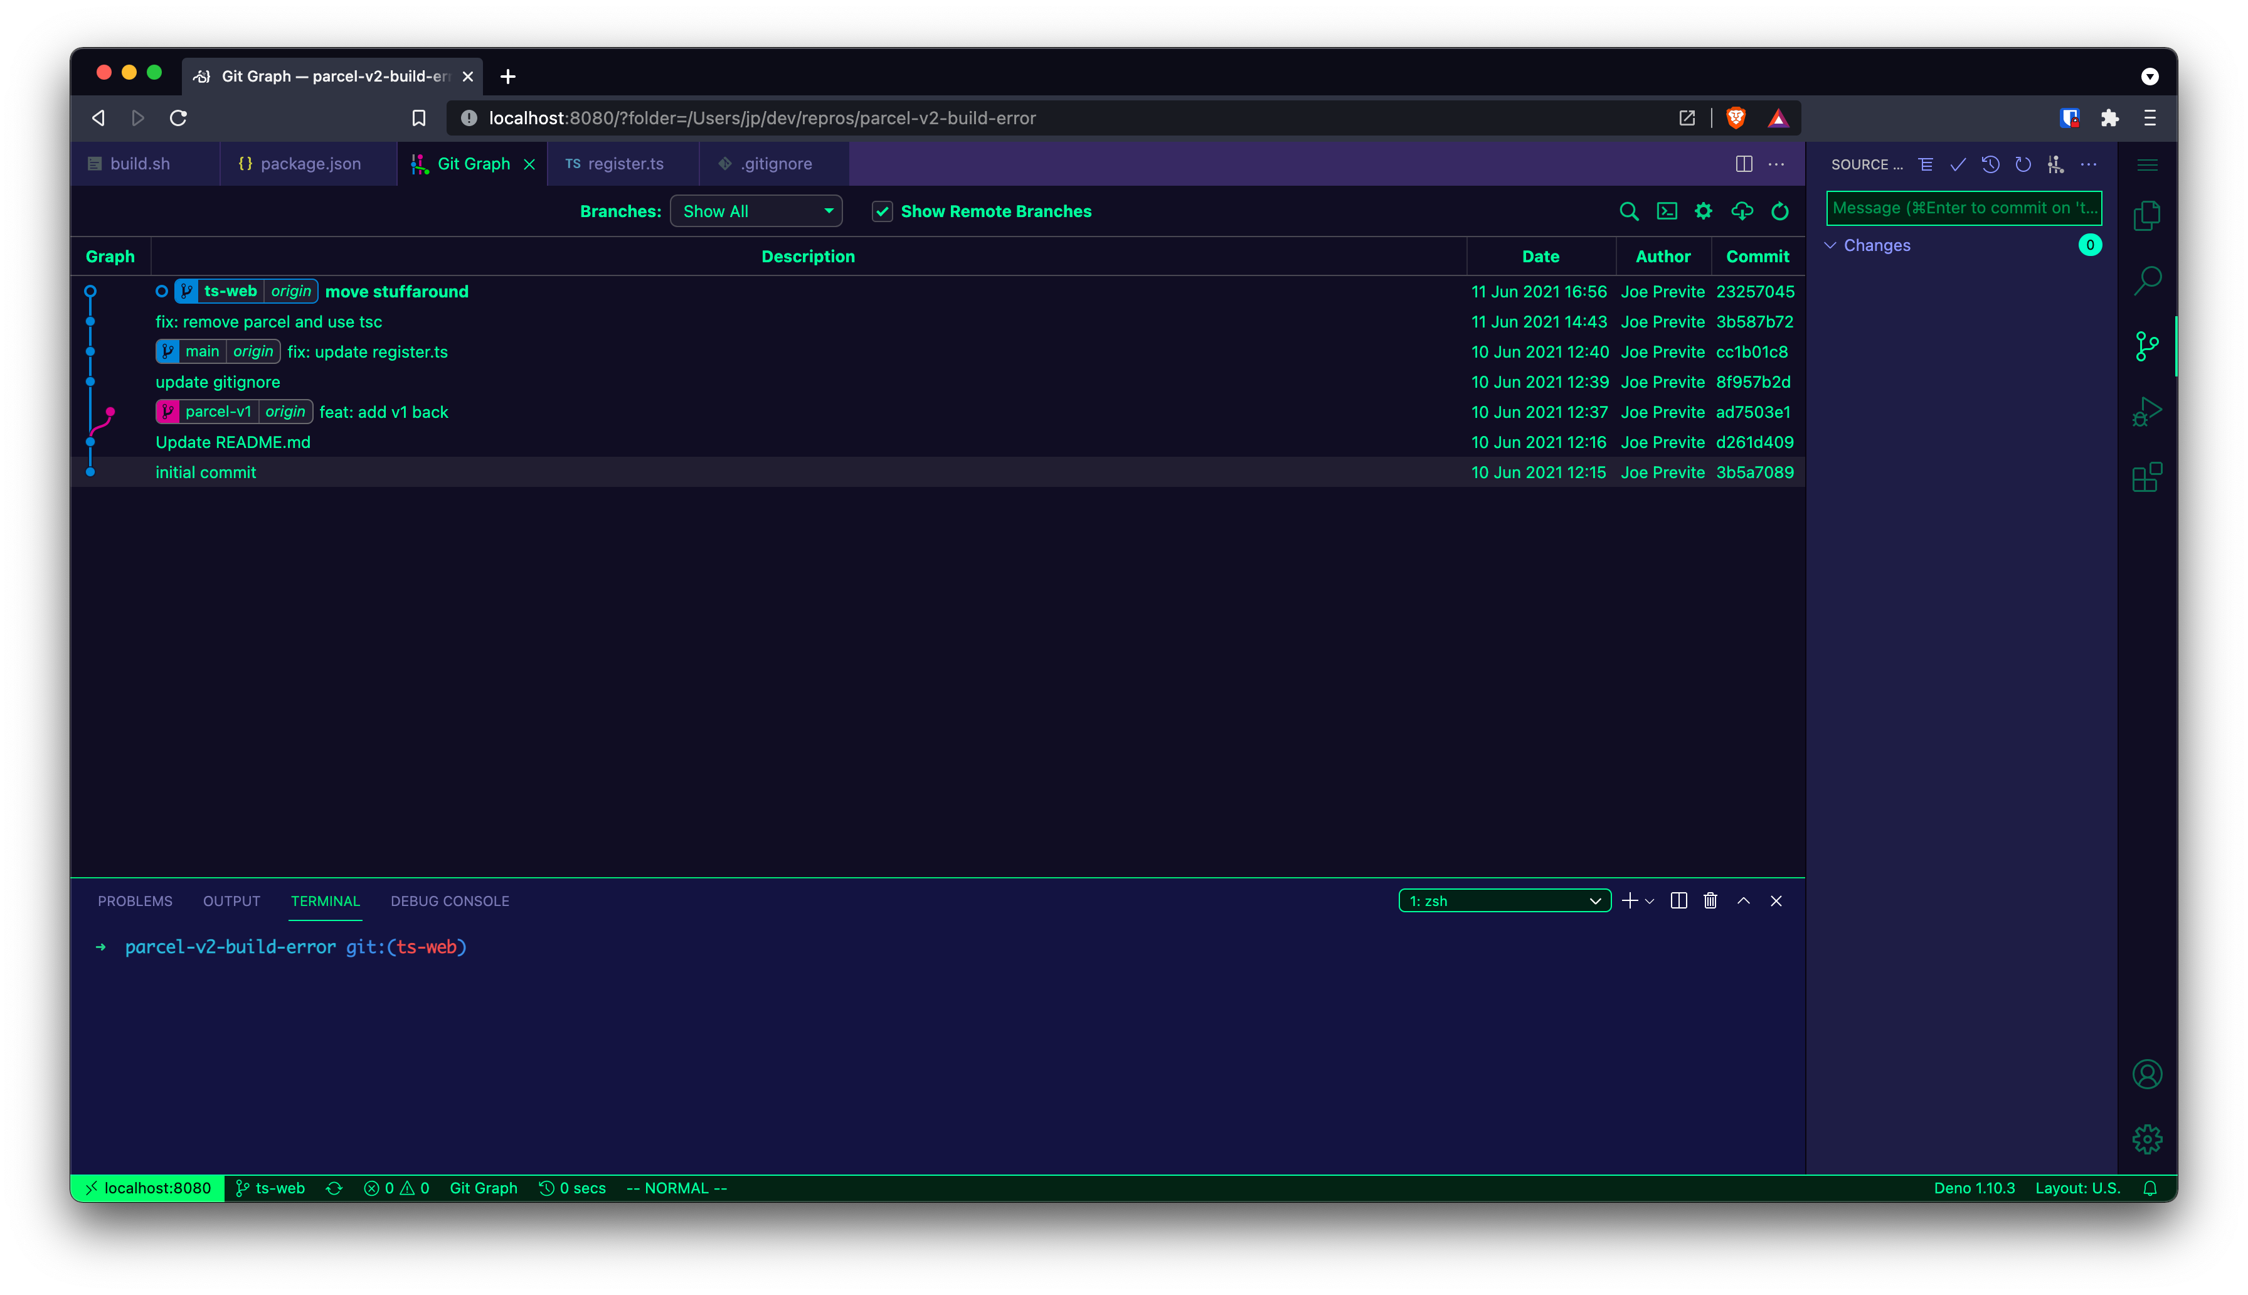Switch to the PROBLEMS panel tab
Viewport: 2248px width, 1295px height.
pos(135,901)
